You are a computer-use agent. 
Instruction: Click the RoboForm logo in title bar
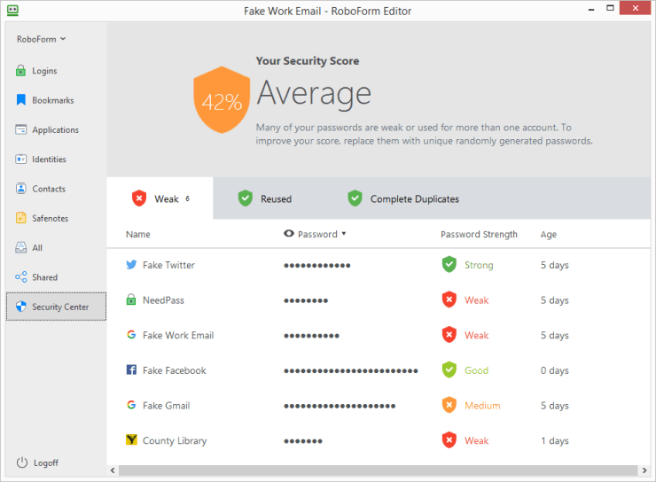tap(12, 11)
